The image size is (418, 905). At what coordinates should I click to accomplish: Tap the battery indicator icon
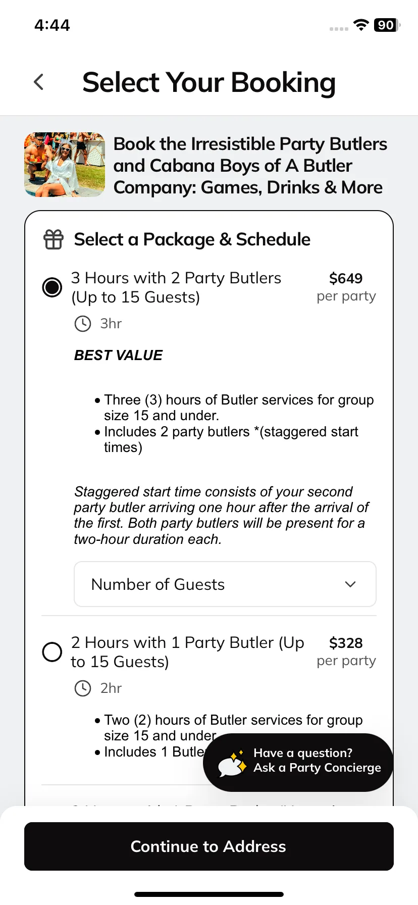387,25
